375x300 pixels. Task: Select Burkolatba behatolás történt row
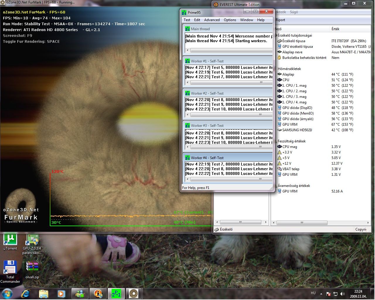323,58
